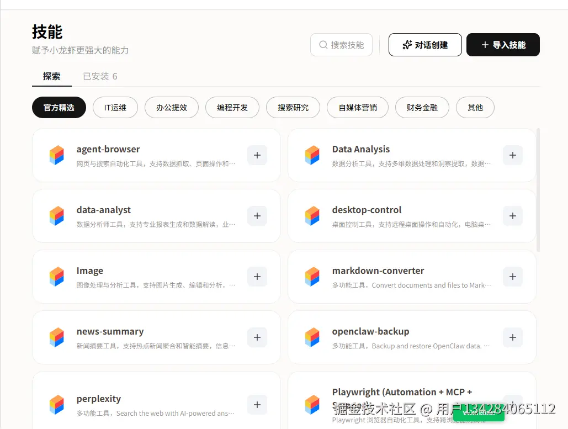Click the Playwright skill icon
The width and height of the screenshot is (568, 429).
312,404
